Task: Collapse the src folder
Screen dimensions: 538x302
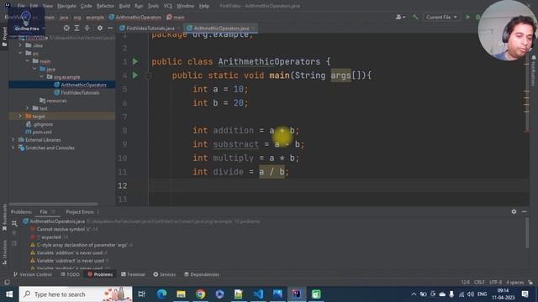Action: pyautogui.click(x=20, y=53)
